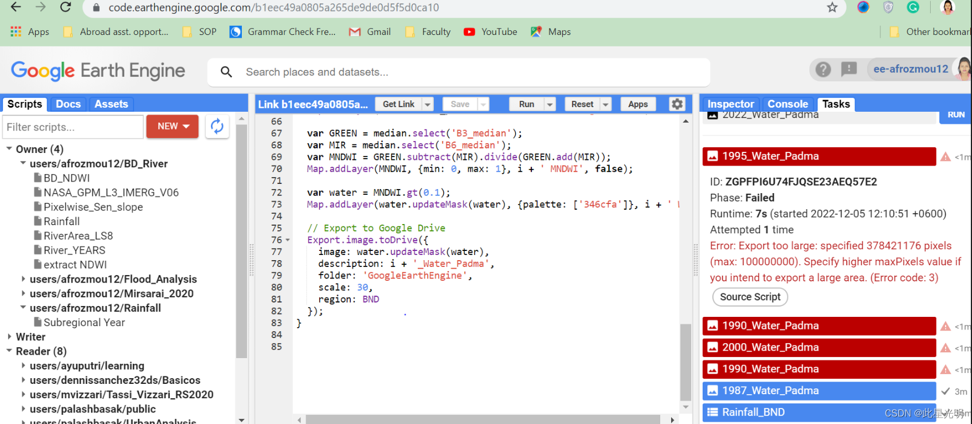Image resolution: width=972 pixels, height=424 pixels.
Task: Open Maps bookmark
Action: [551, 32]
